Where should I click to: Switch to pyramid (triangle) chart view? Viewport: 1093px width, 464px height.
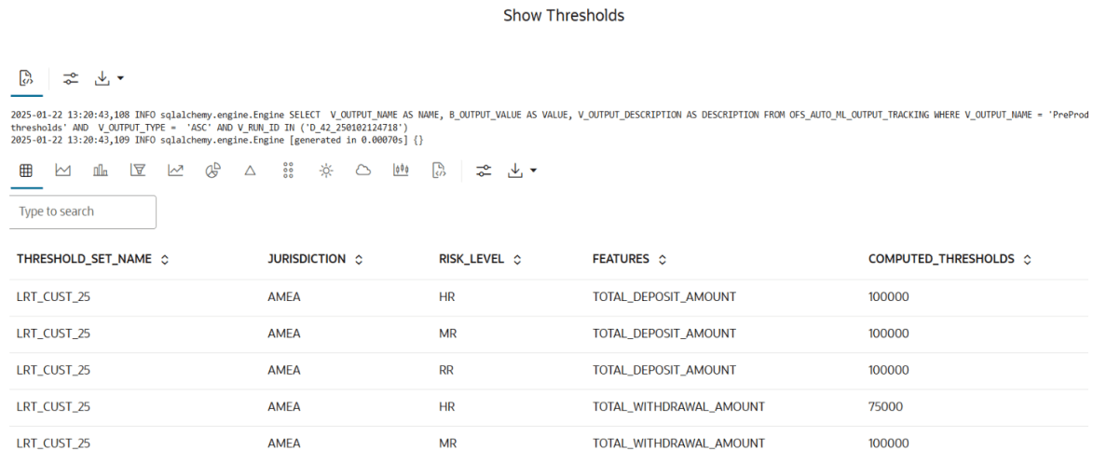coord(251,171)
